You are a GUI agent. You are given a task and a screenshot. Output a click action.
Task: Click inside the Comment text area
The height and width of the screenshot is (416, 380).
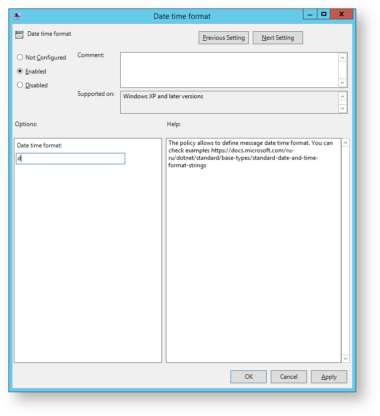[x=228, y=70]
